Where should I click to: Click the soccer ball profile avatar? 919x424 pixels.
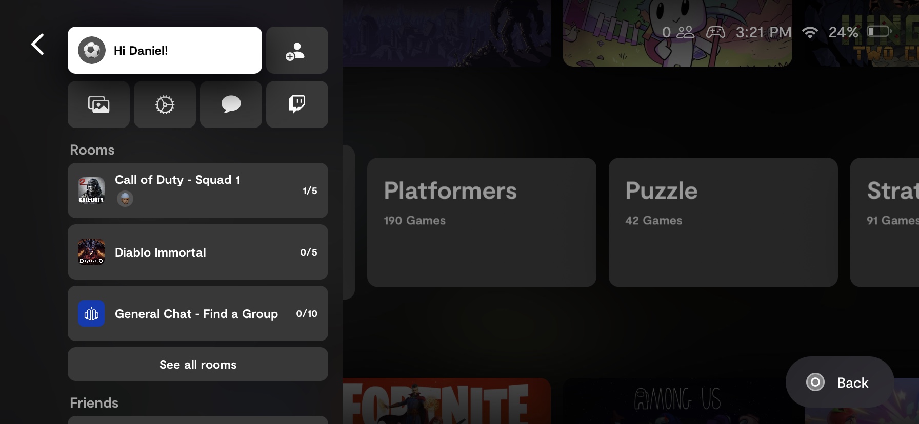[92, 50]
